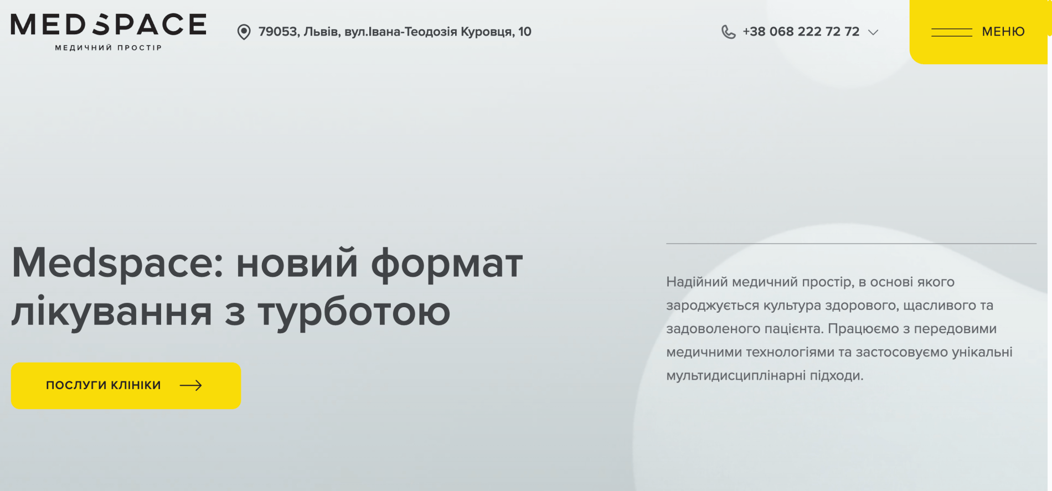The width and height of the screenshot is (1052, 491).
Task: Click the hamburger lines icon beside МЕНЮ
Action: [952, 32]
